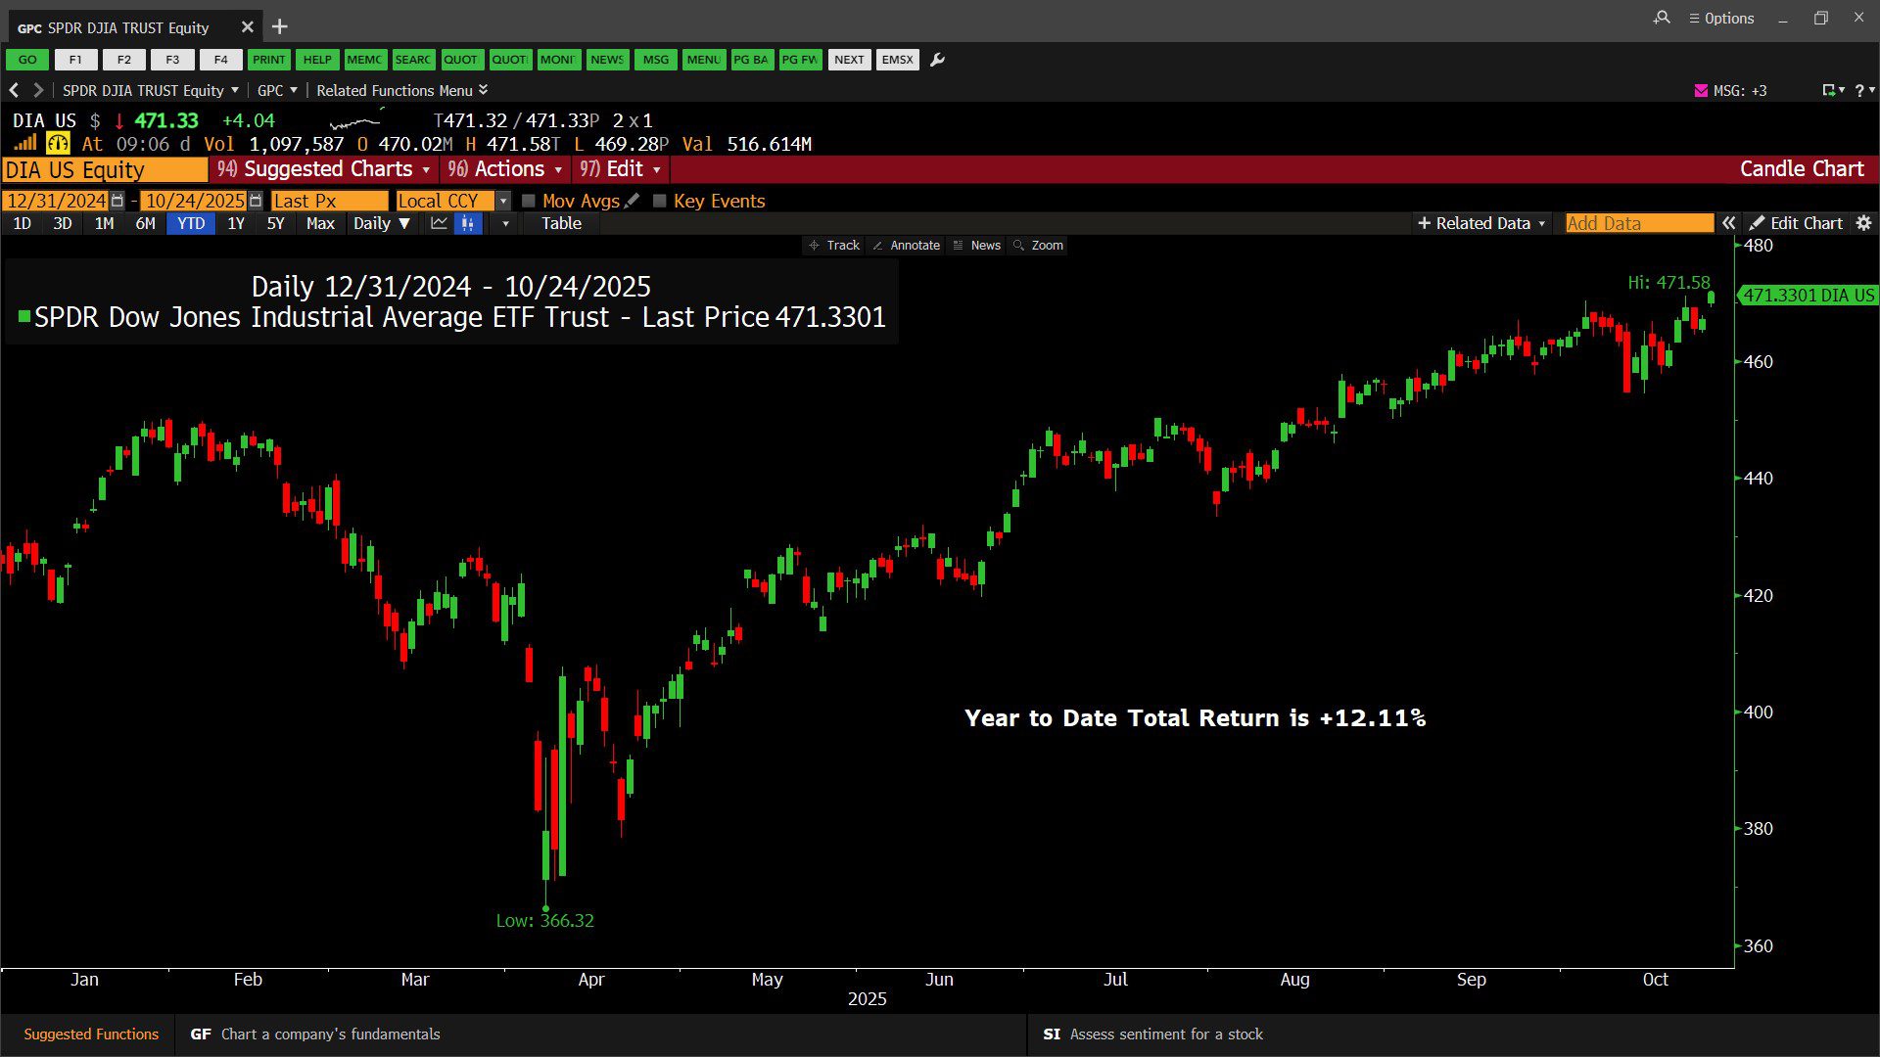Collapse panel with double-left chevron icon
Viewport: 1880px width, 1057px height.
[1729, 223]
